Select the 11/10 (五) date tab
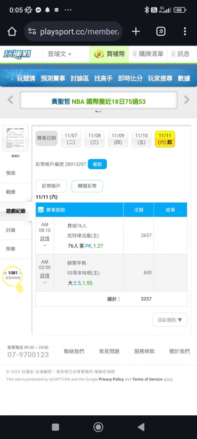The image size is (197, 439). click(141, 139)
